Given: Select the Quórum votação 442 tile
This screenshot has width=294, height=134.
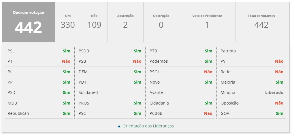Looking at the screenshot, I should [x=28, y=22].
